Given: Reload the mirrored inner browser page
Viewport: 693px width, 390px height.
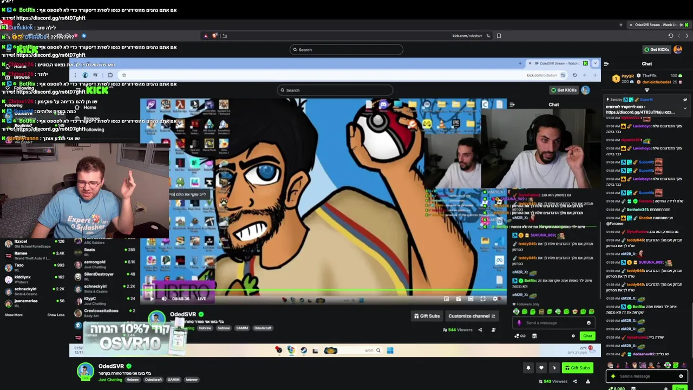Looking at the screenshot, I should pos(574,75).
